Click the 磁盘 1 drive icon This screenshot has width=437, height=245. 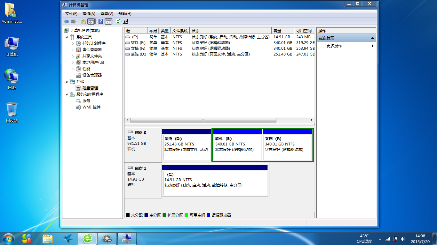[x=130, y=168]
